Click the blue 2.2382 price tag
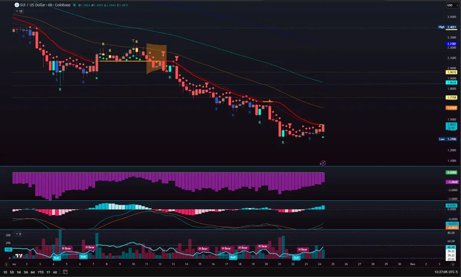Image resolution: width=461 pixels, height=277 pixels. [x=451, y=44]
